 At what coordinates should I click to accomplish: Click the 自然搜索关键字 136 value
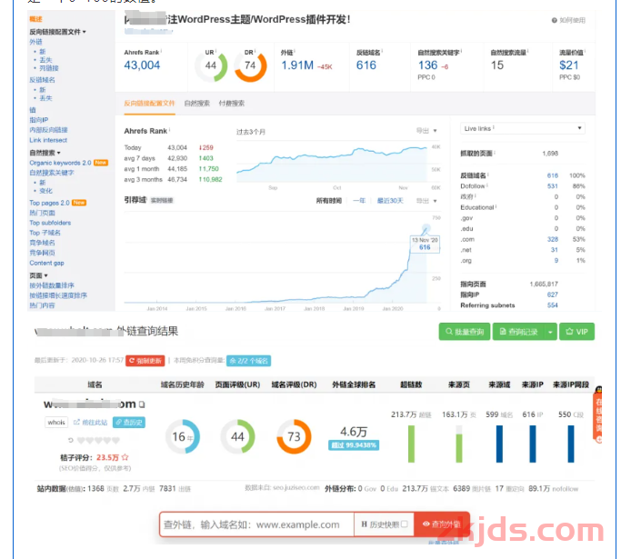(427, 65)
